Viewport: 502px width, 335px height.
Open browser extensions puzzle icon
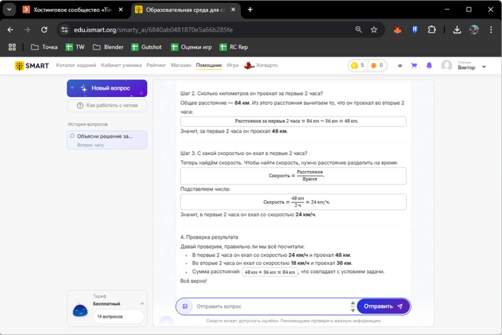pyautogui.click(x=431, y=30)
